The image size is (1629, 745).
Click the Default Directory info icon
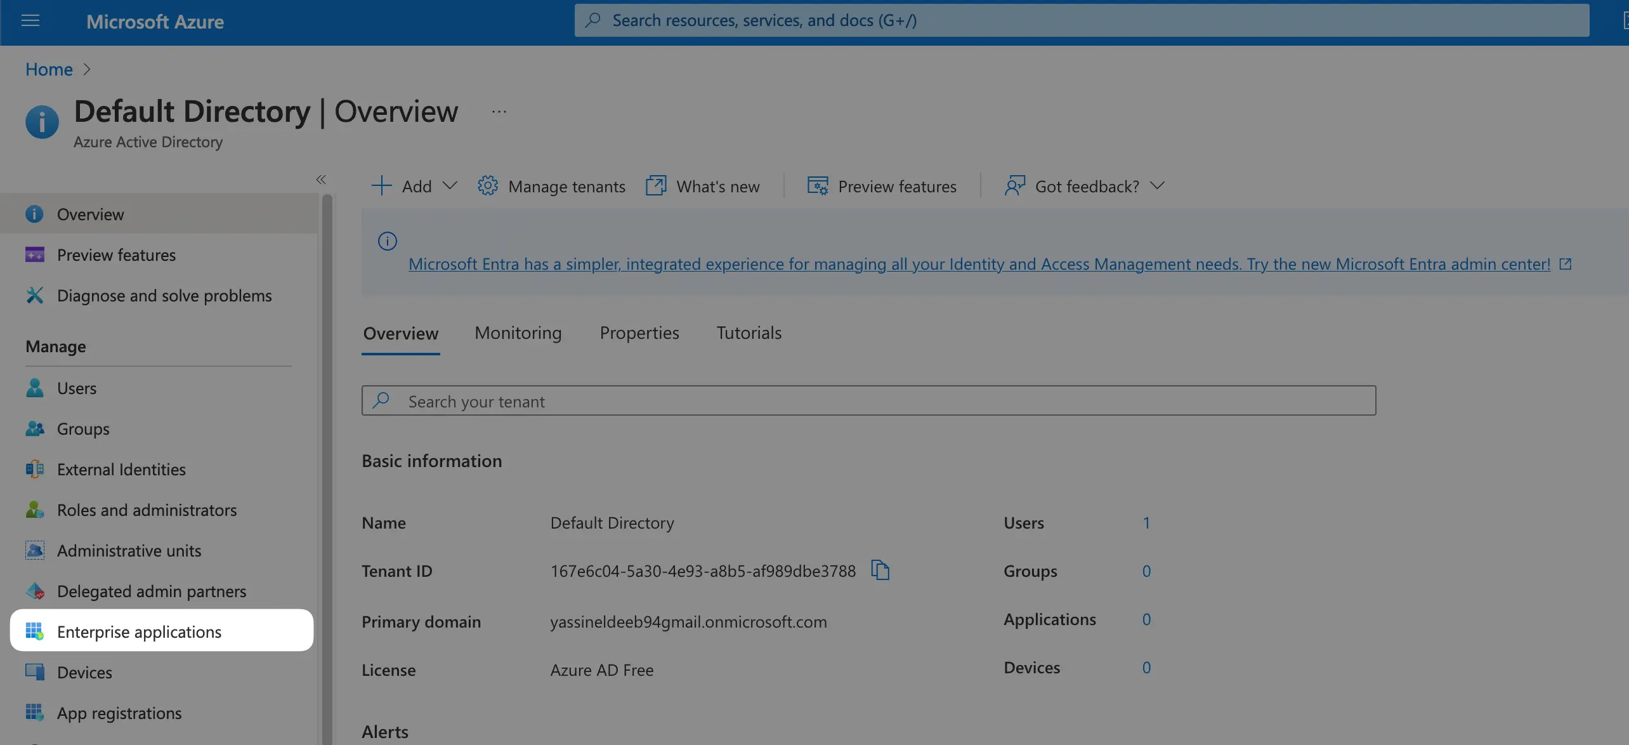coord(42,121)
